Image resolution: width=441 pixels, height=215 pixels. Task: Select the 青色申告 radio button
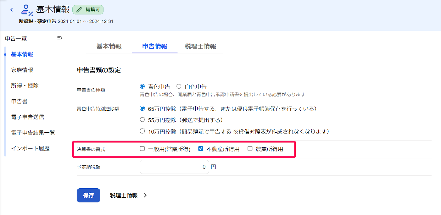pyautogui.click(x=142, y=86)
